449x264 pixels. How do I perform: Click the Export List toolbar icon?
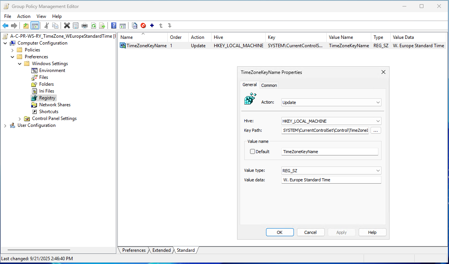pyautogui.click(x=102, y=26)
